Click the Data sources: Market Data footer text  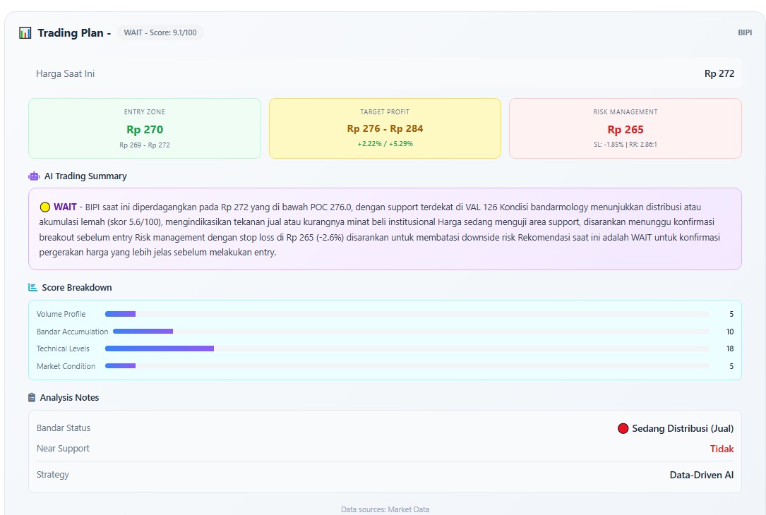(385, 509)
